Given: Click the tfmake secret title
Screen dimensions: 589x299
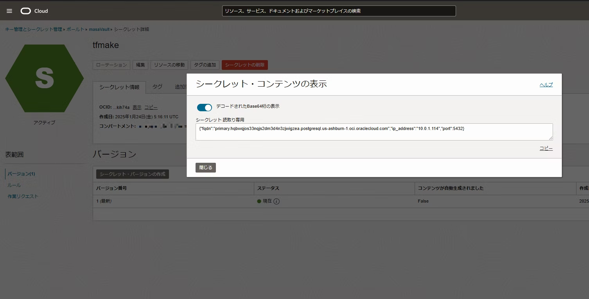Looking at the screenshot, I should pos(106,45).
